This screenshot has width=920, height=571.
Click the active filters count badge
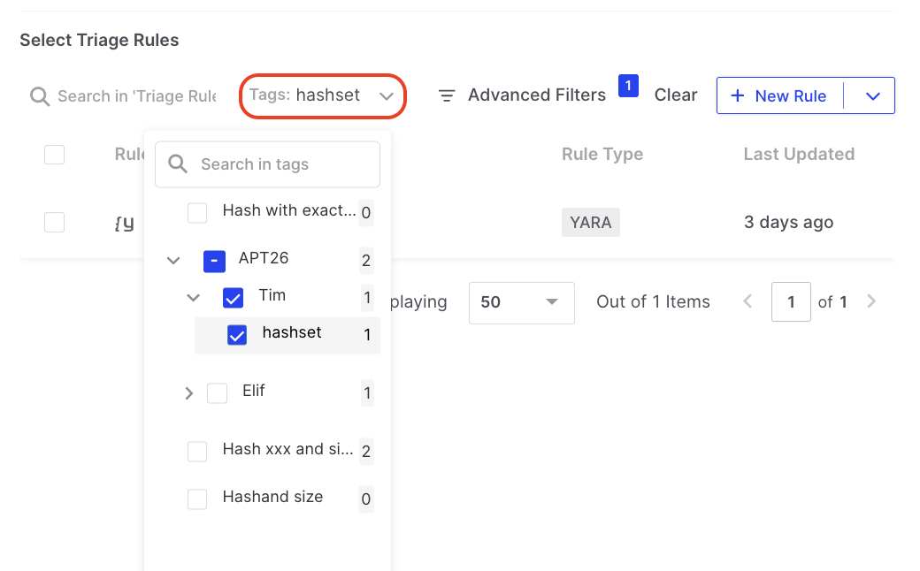pos(628,86)
